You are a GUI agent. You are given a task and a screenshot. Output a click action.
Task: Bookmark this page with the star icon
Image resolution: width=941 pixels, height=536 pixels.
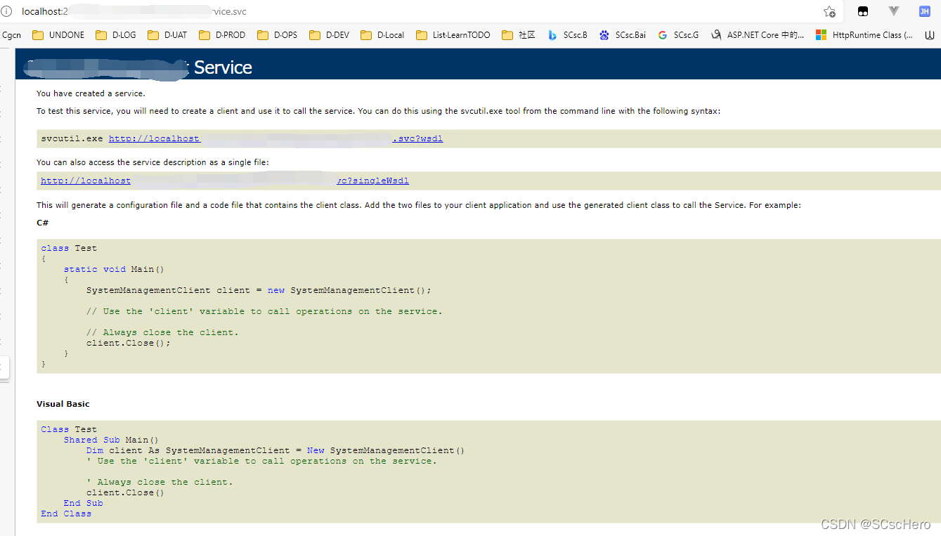coord(829,12)
